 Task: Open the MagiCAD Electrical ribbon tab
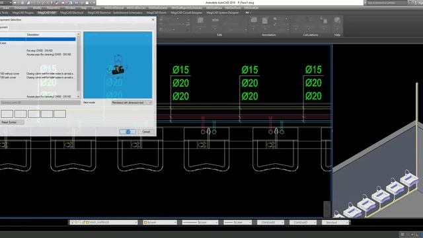pyautogui.click(x=72, y=13)
